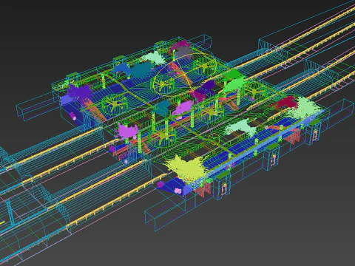Select the blue tree cluster on roof
The height and width of the screenshot is (266, 355).
[122, 69]
